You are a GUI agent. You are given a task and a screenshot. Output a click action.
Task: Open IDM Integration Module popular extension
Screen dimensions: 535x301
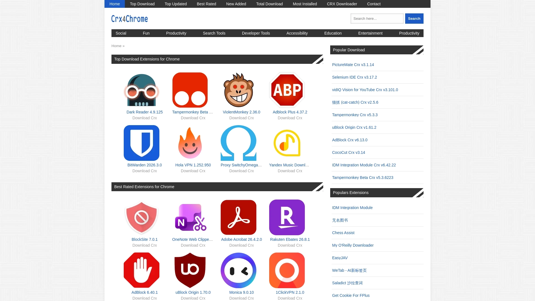click(352, 208)
